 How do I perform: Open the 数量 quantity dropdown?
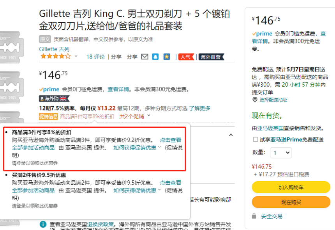[x=281, y=152]
